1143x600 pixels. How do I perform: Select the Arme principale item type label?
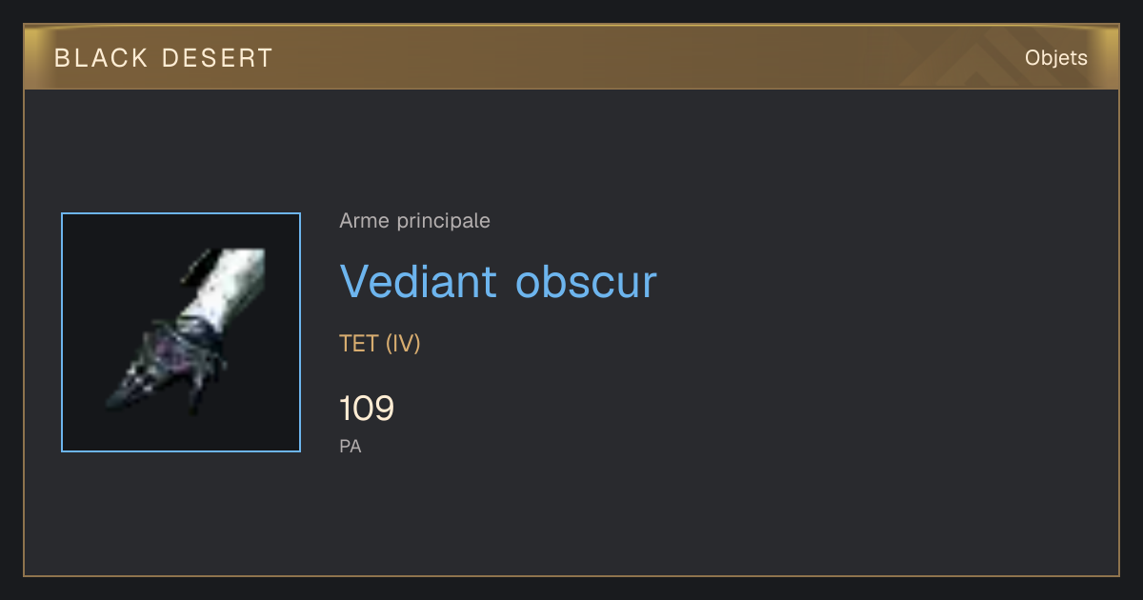pos(415,221)
